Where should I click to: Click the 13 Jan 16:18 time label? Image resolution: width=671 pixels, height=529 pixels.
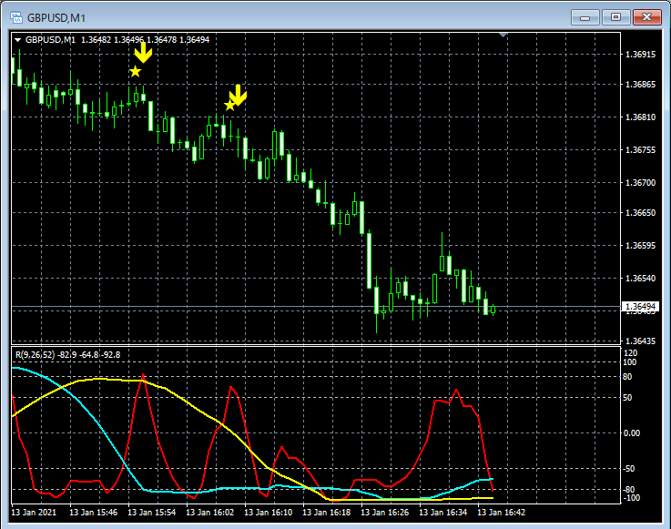[329, 513]
